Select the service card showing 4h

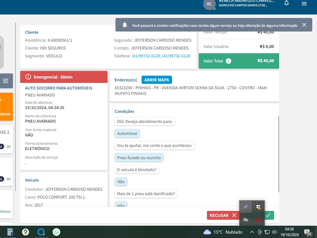(6, 171)
